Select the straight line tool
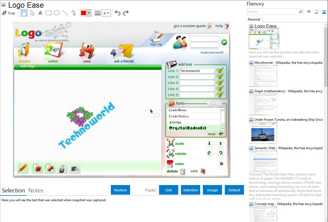The width and height of the screenshot is (328, 222). [x=65, y=13]
